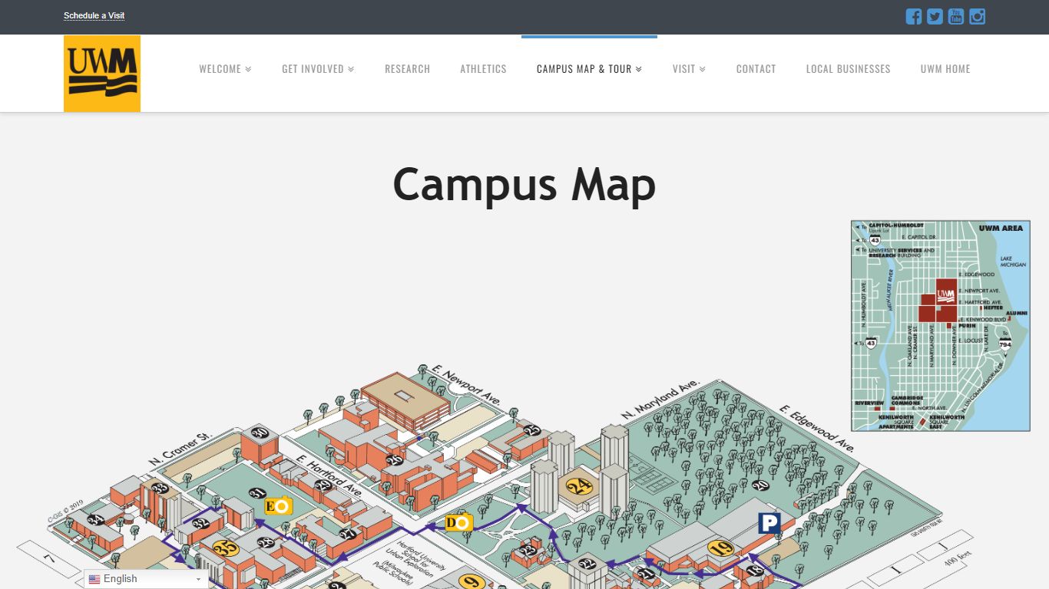This screenshot has height=589, width=1049.
Task: Open the Athletics menu item
Action: click(x=483, y=69)
